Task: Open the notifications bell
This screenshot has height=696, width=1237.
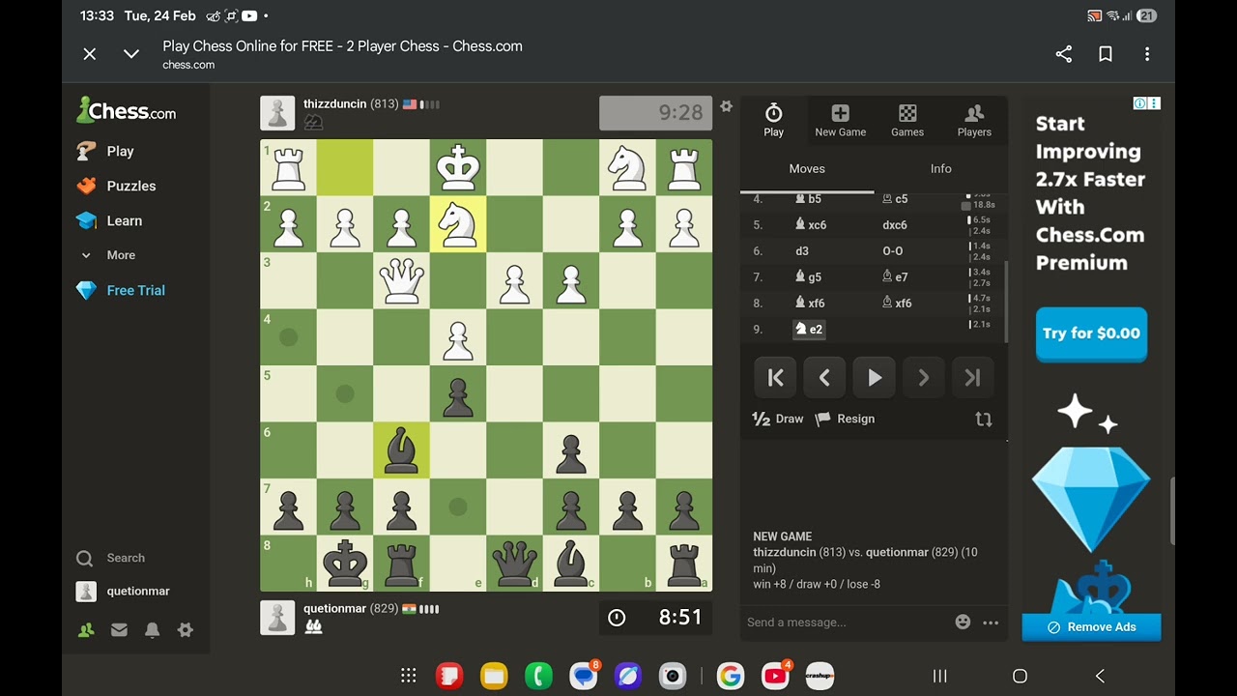Action: pyautogui.click(x=153, y=630)
